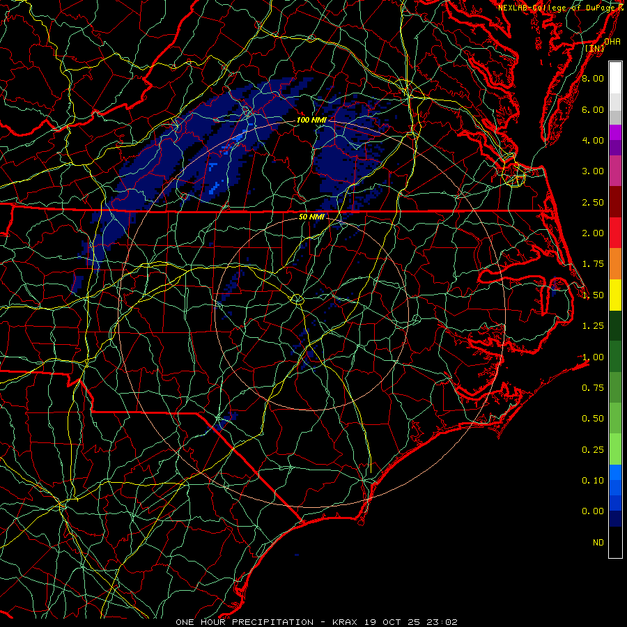Click the 1.75 legend label
The width and height of the screenshot is (627, 627).
click(593, 264)
